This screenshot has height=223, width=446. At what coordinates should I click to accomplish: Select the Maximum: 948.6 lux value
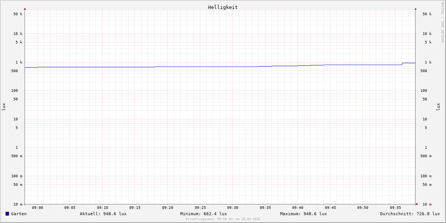coord(304,214)
